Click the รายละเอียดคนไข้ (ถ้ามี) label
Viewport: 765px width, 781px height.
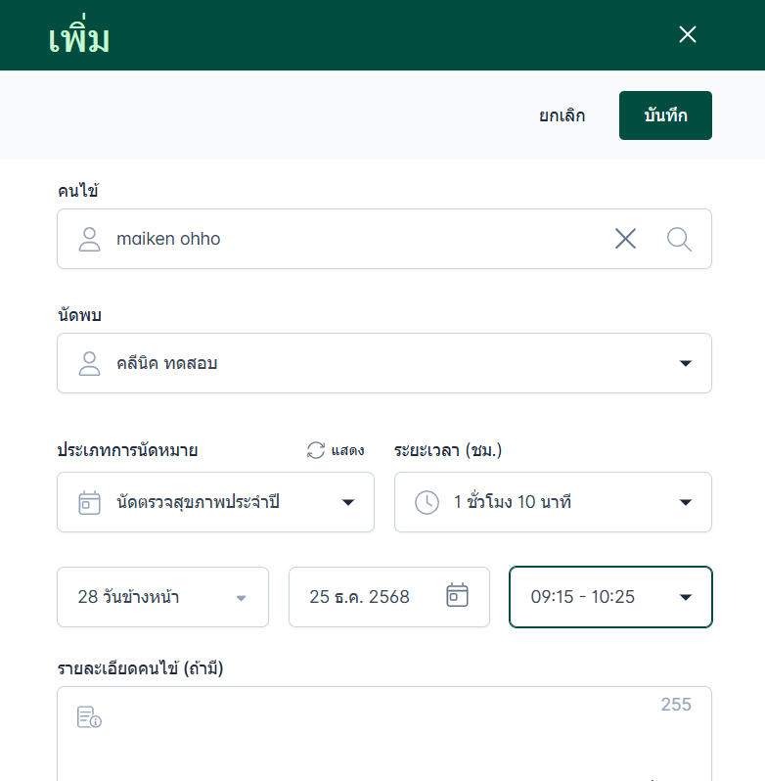coord(140,667)
